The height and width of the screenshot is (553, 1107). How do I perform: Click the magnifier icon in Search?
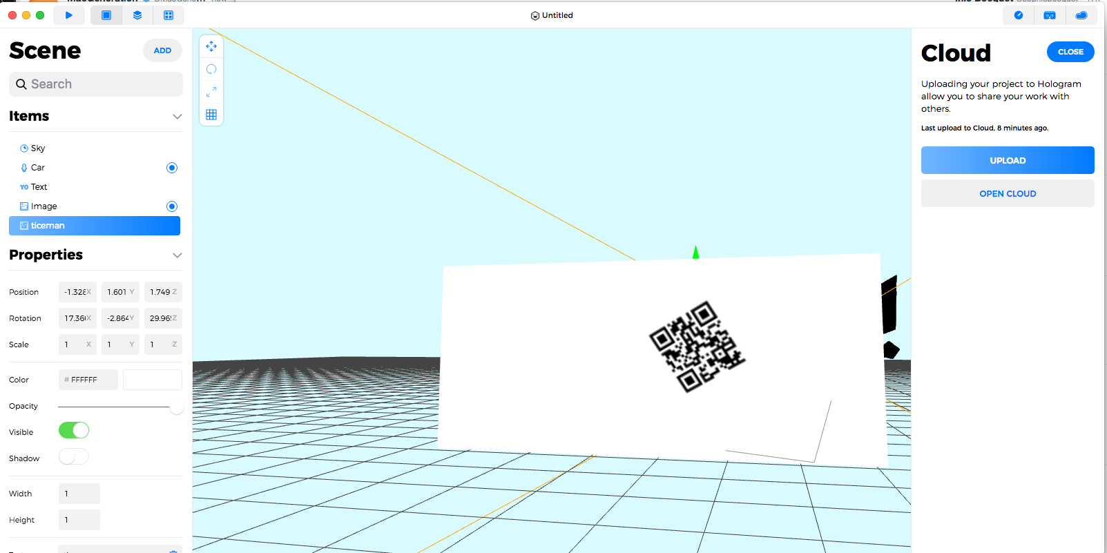click(21, 84)
